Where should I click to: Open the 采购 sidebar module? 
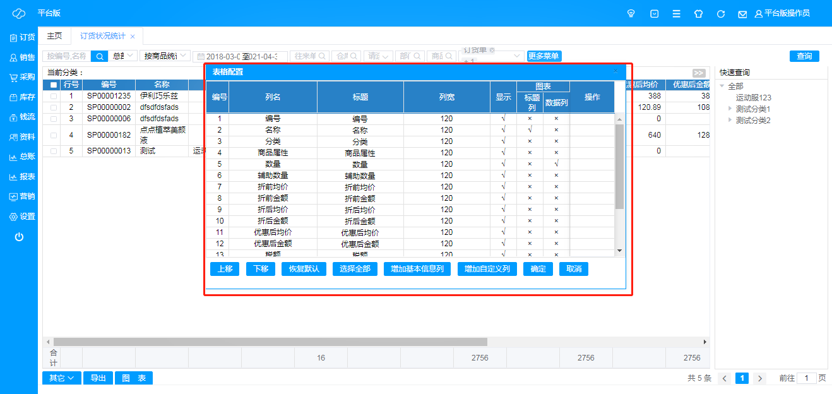tap(21, 77)
